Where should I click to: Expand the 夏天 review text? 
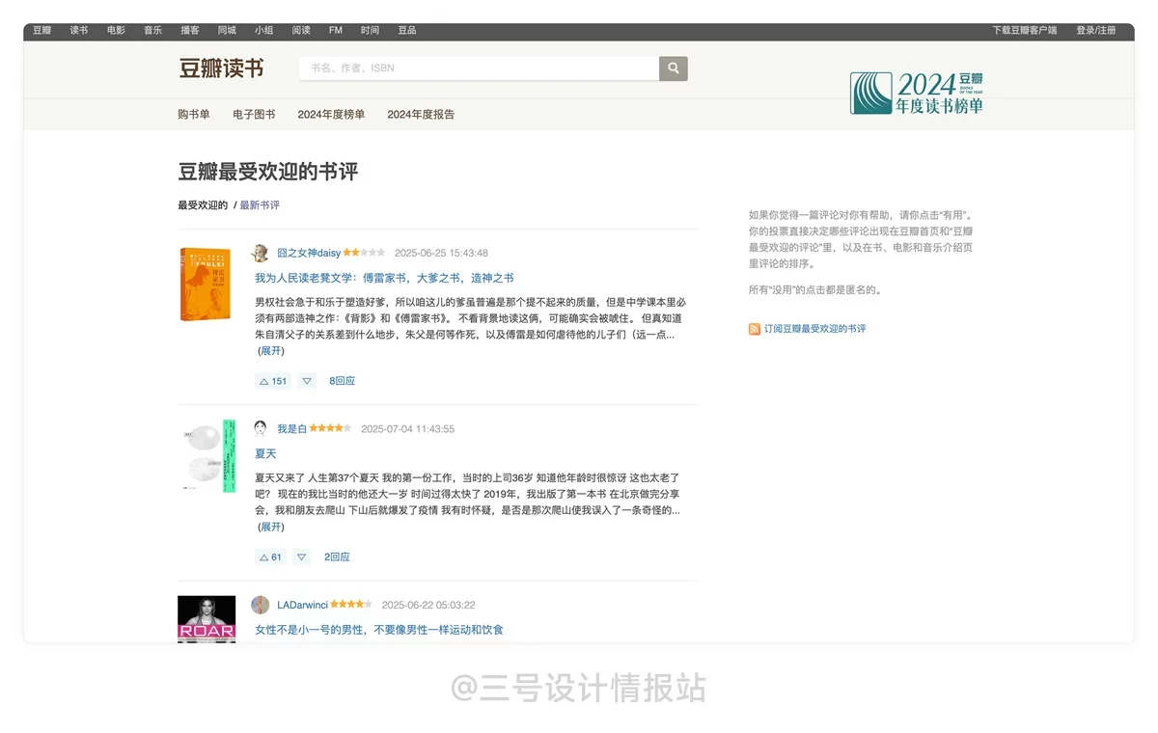[x=270, y=527]
